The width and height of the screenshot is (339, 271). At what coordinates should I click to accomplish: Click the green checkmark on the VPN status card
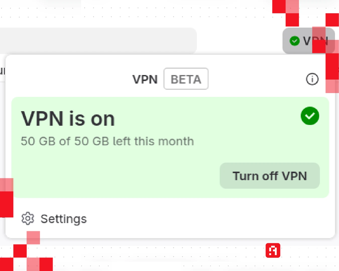click(310, 116)
